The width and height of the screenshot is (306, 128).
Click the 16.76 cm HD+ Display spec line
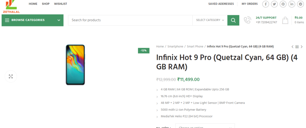click(x=182, y=96)
